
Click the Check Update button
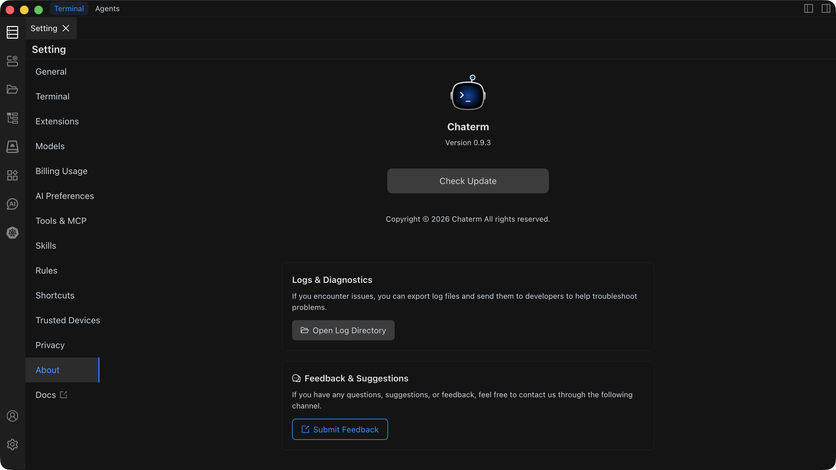pyautogui.click(x=468, y=181)
